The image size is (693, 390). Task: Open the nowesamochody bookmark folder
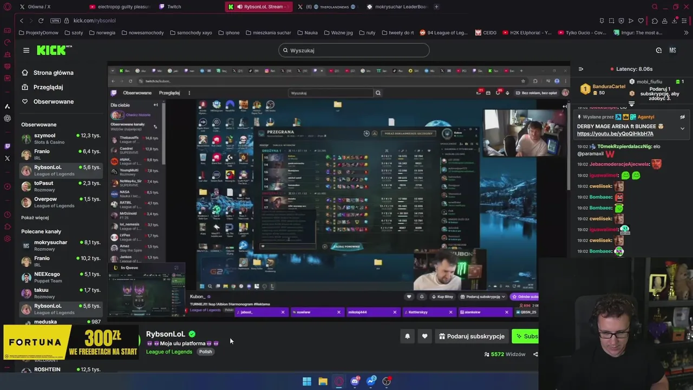coord(142,32)
